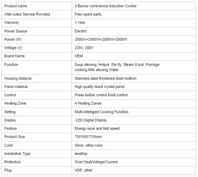Click the Product name label cell
The width and height of the screenshot is (198, 177).
click(37, 6)
